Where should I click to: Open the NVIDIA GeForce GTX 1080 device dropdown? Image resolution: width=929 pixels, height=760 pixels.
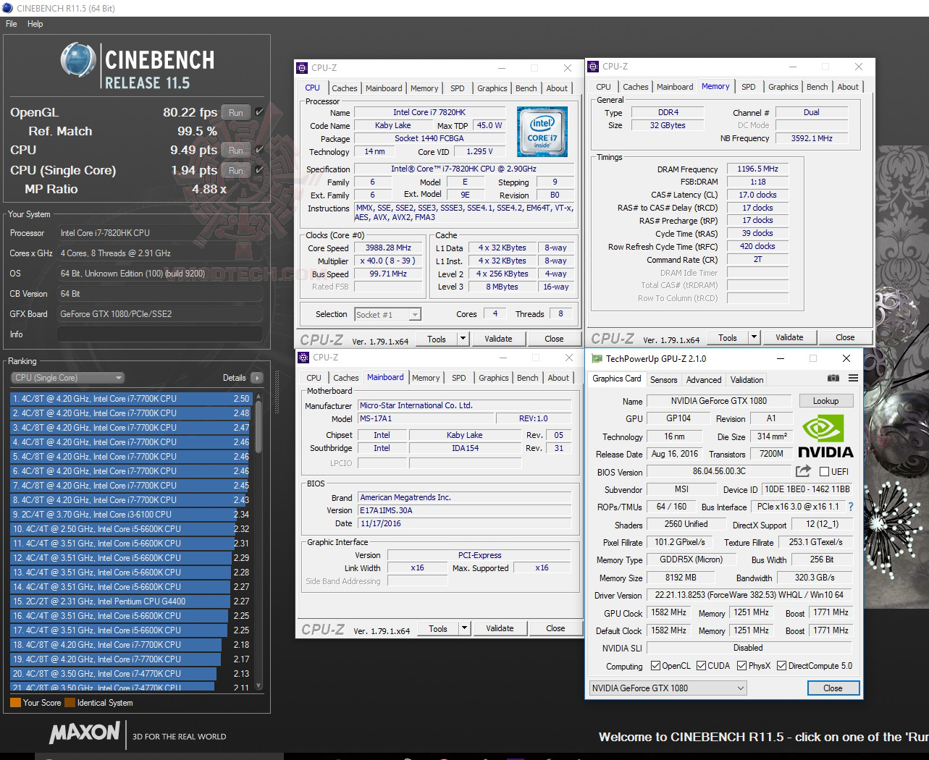pos(668,688)
